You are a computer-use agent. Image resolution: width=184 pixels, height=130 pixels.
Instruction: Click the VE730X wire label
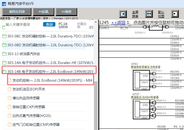tap(175, 78)
